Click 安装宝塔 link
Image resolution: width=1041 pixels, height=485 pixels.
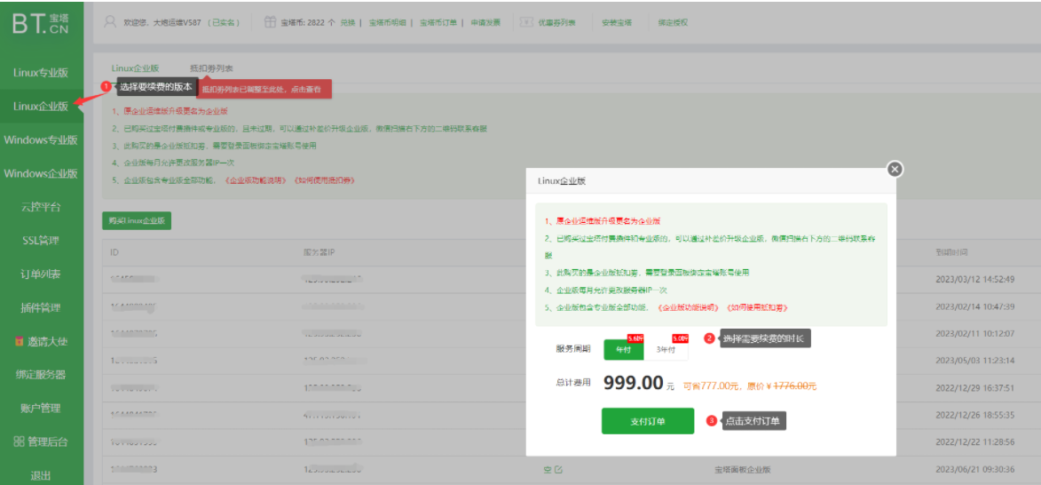pos(617,22)
